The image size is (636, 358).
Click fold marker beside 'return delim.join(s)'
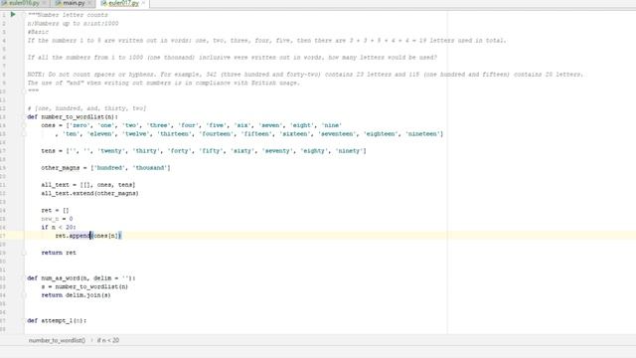(24, 295)
